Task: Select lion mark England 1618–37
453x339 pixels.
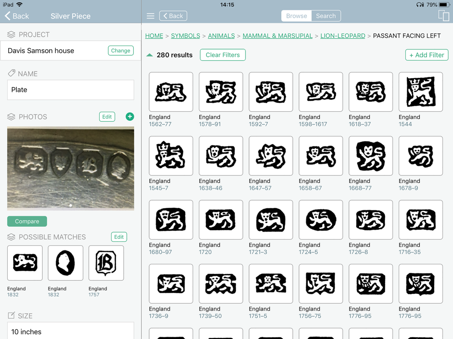Action: click(371, 92)
